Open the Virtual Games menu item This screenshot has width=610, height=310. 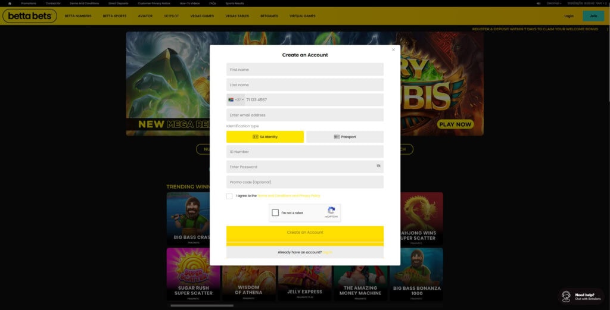pyautogui.click(x=302, y=16)
